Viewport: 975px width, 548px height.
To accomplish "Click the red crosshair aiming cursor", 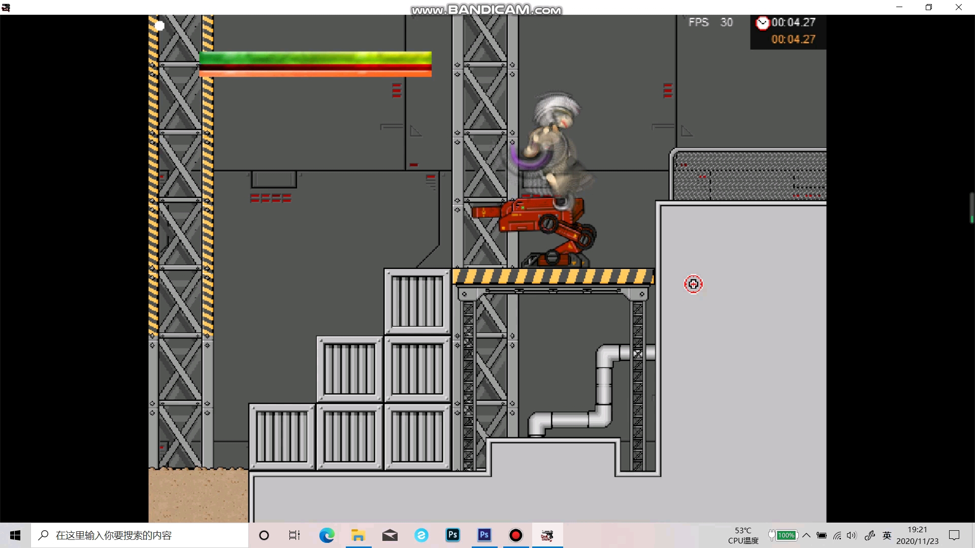I will point(693,284).
